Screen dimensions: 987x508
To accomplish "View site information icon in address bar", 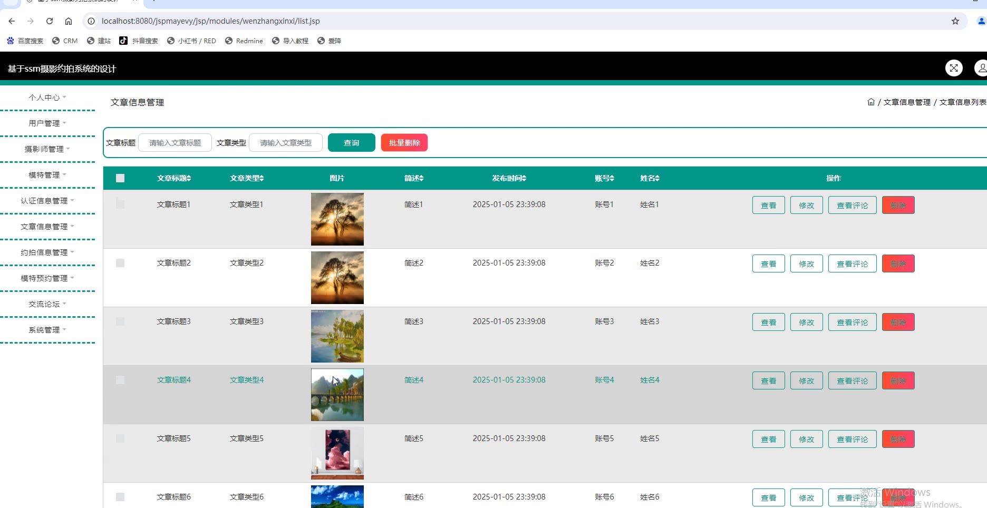I will pyautogui.click(x=91, y=21).
